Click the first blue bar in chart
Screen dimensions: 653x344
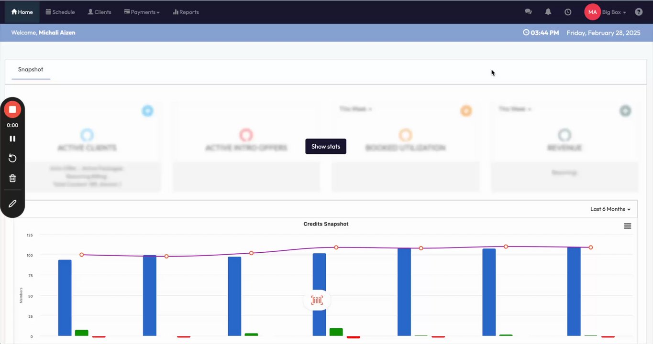(x=65, y=298)
